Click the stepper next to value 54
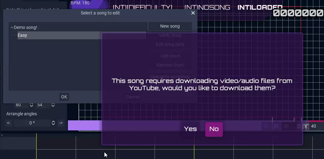Screen dimensions: 324x159 pos(53,105)
